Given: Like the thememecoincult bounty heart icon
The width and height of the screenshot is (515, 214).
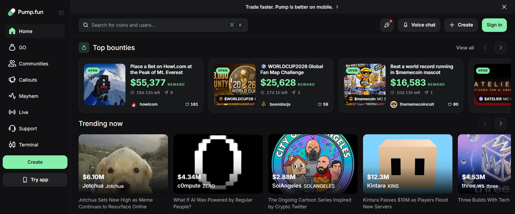Looking at the screenshot, I should (450, 104).
